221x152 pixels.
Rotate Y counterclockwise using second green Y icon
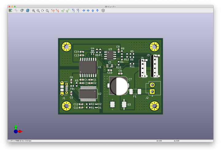[x=68, y=10]
